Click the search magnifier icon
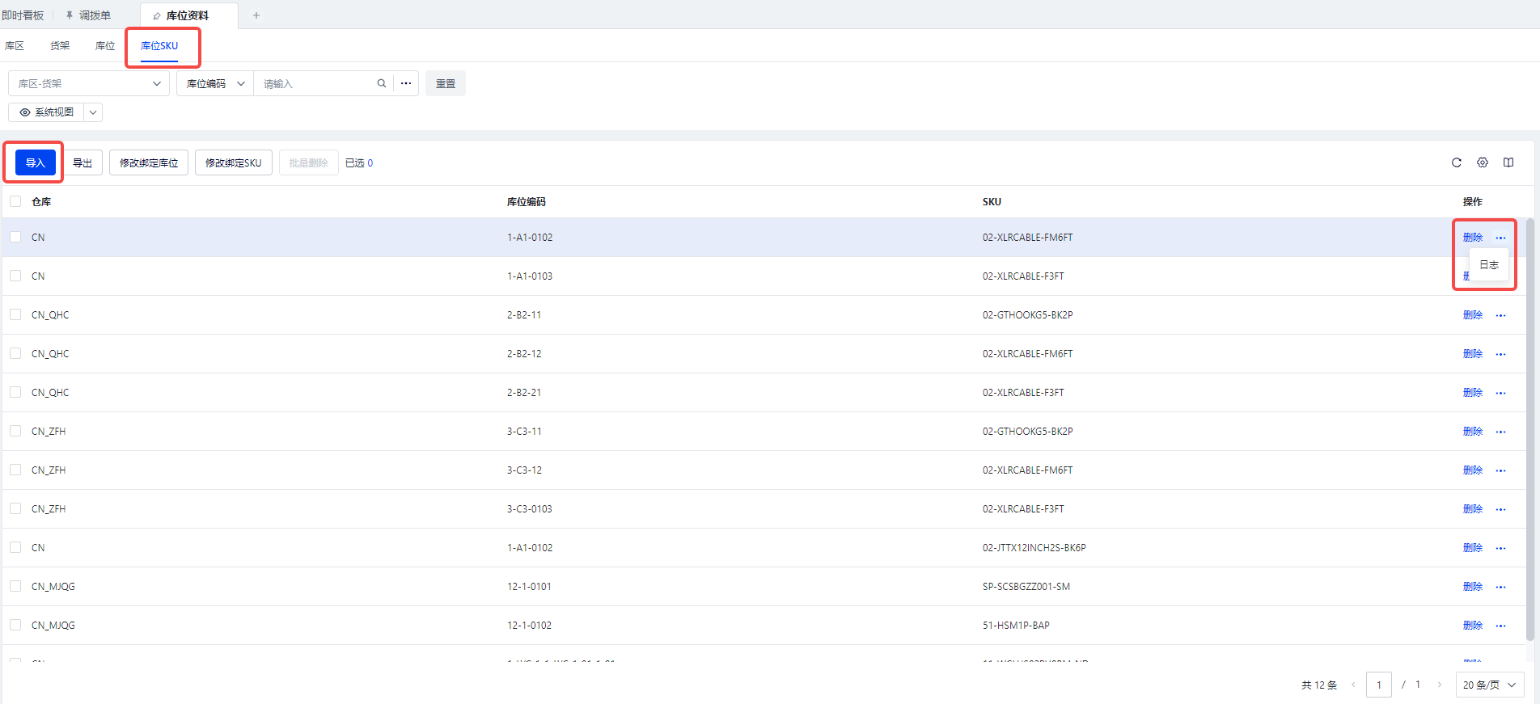This screenshot has height=704, width=1540. click(381, 83)
